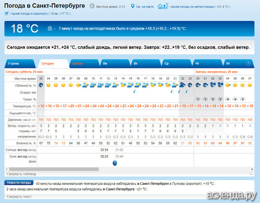Image resolution: width=260 pixels, height=203 pixels.
Task: Click the help question mark icon
Action: point(248,63)
